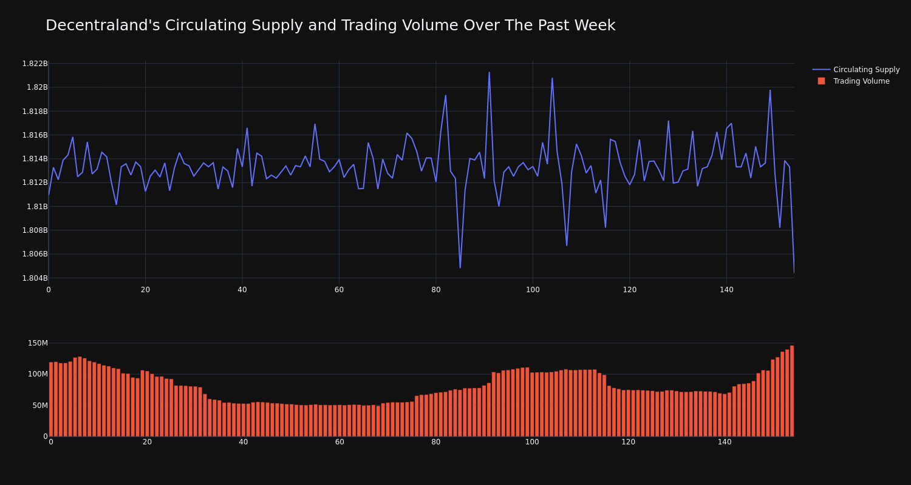Click x-axis label 140 under volume chart

coord(725,442)
